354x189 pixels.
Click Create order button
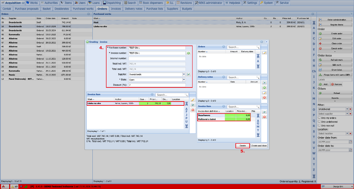[335, 33]
